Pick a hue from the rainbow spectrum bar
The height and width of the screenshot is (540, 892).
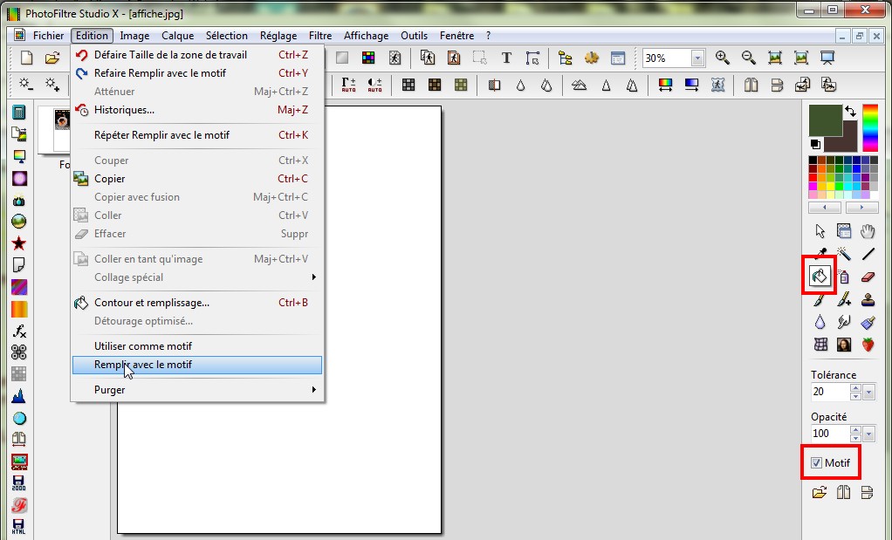(x=870, y=128)
